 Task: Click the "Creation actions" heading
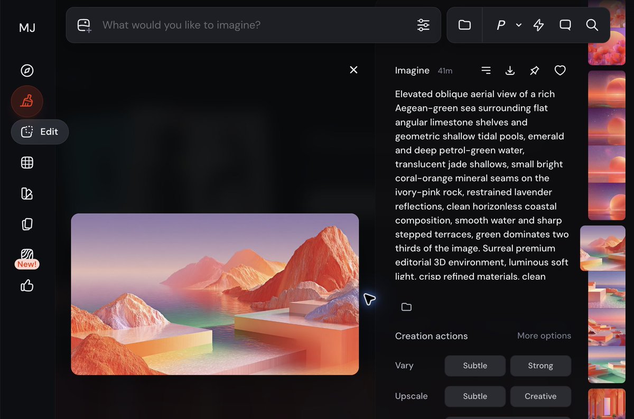coord(431,336)
